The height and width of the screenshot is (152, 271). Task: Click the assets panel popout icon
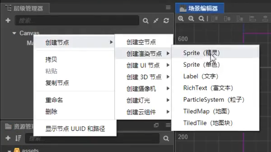pos(156,125)
